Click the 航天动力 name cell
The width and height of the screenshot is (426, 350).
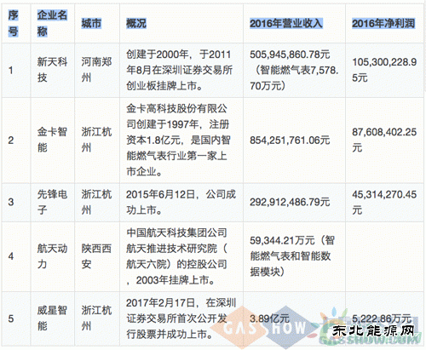(52, 256)
